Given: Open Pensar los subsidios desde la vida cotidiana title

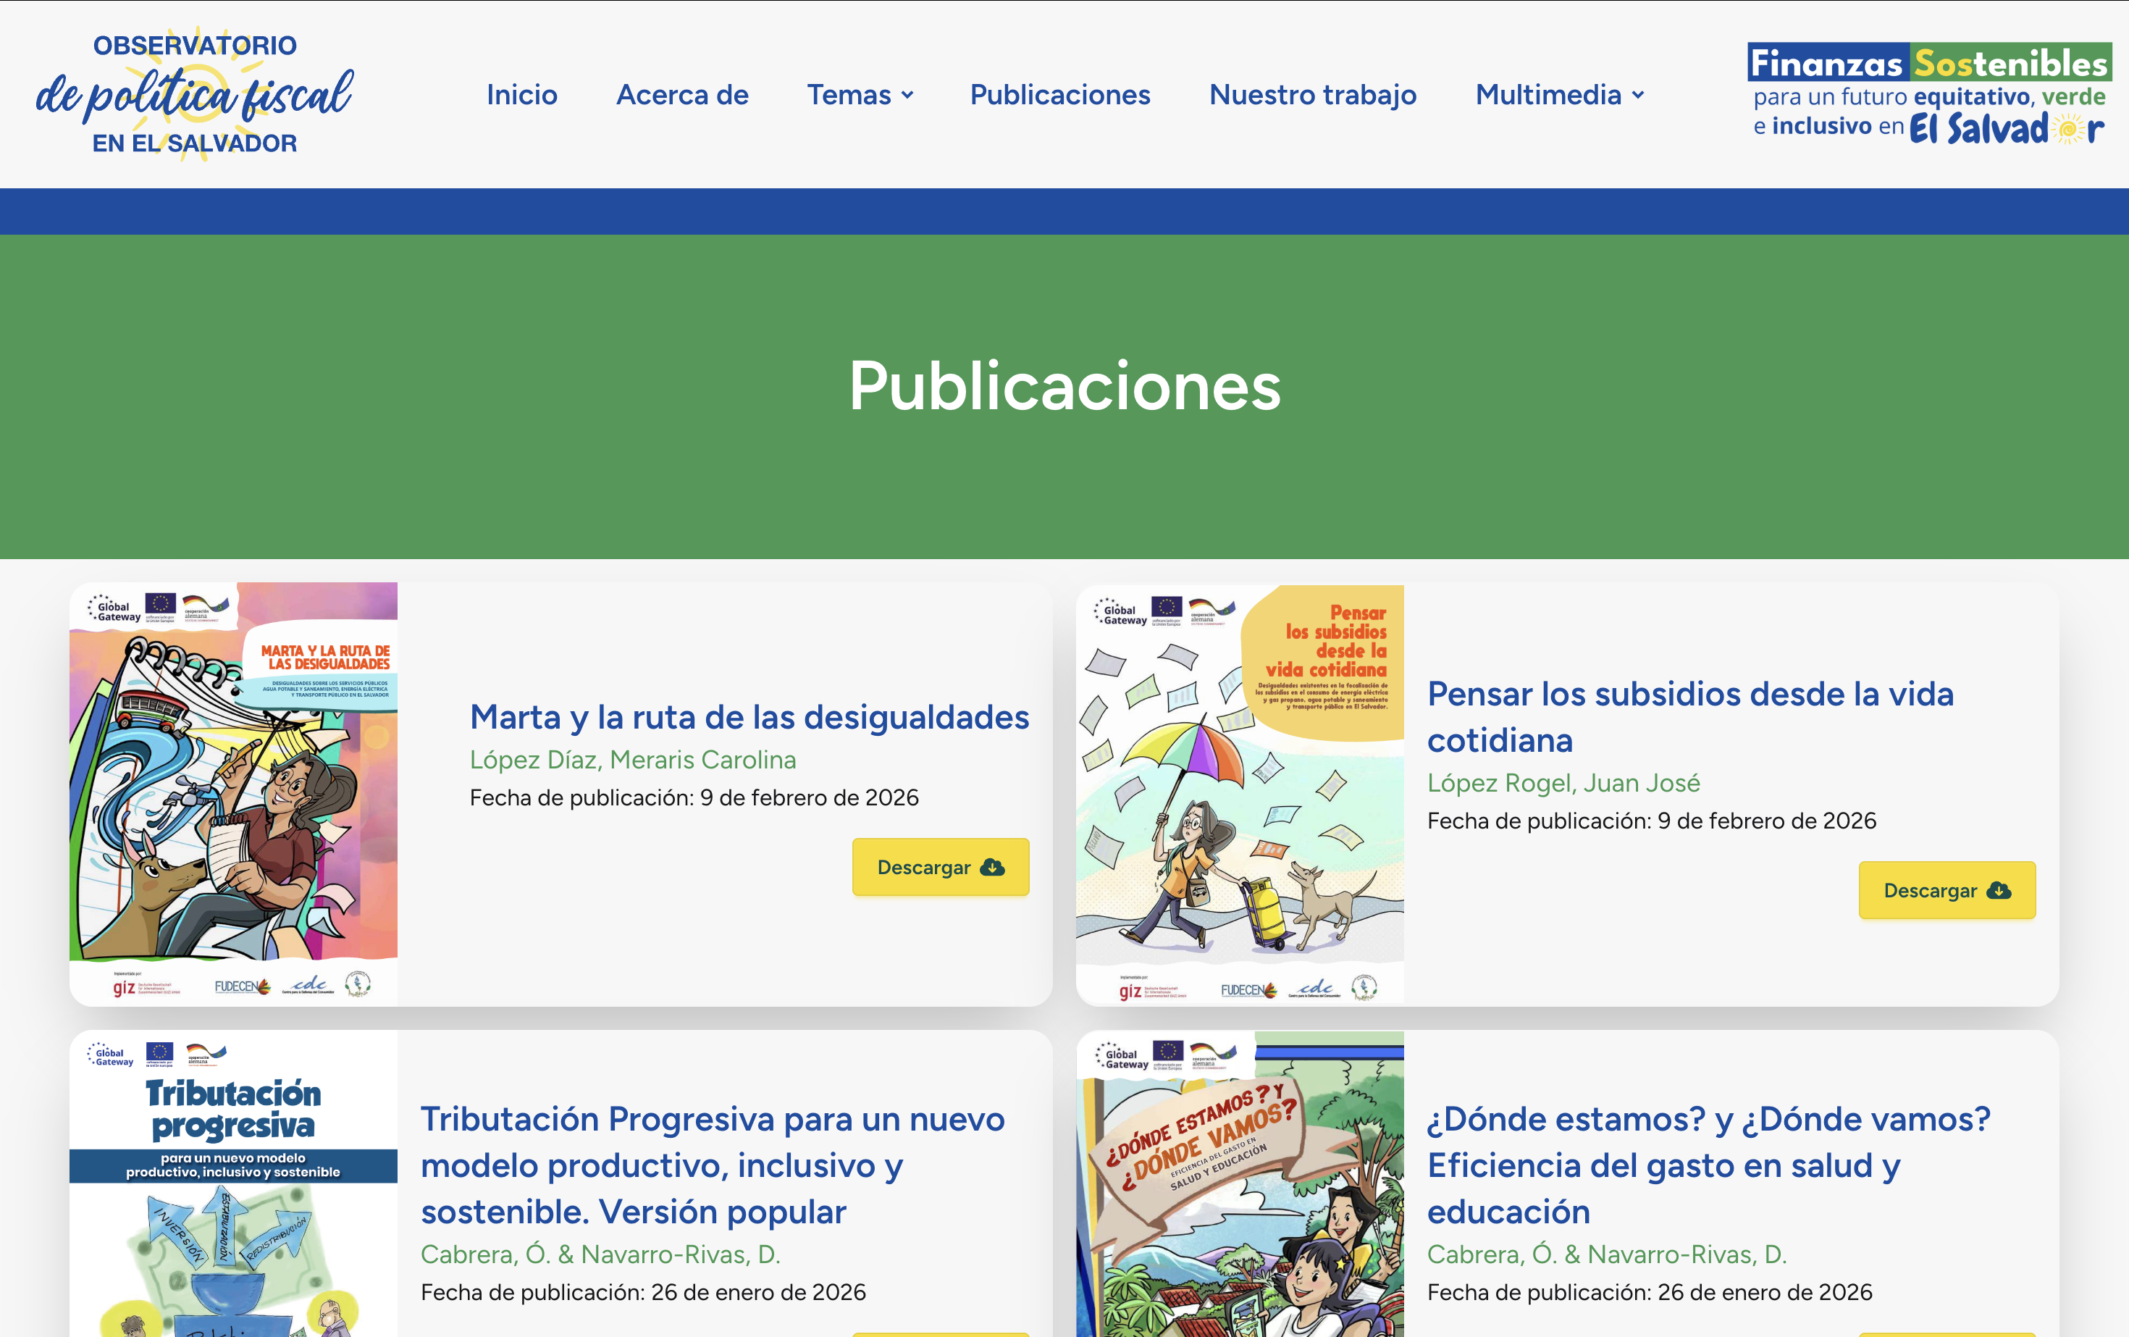Looking at the screenshot, I should [x=1689, y=717].
